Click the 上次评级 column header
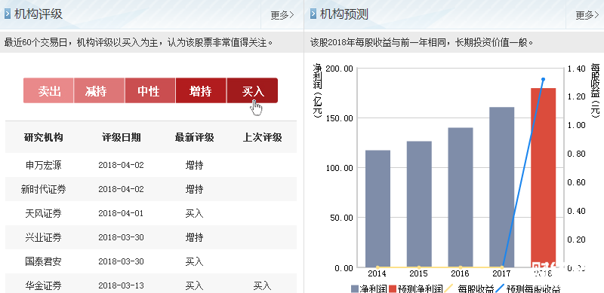This screenshot has height=293, width=604. (262, 137)
